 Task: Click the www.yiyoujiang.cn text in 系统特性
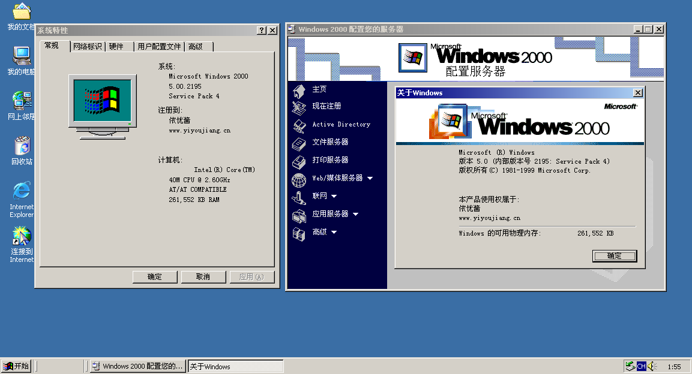(x=199, y=131)
